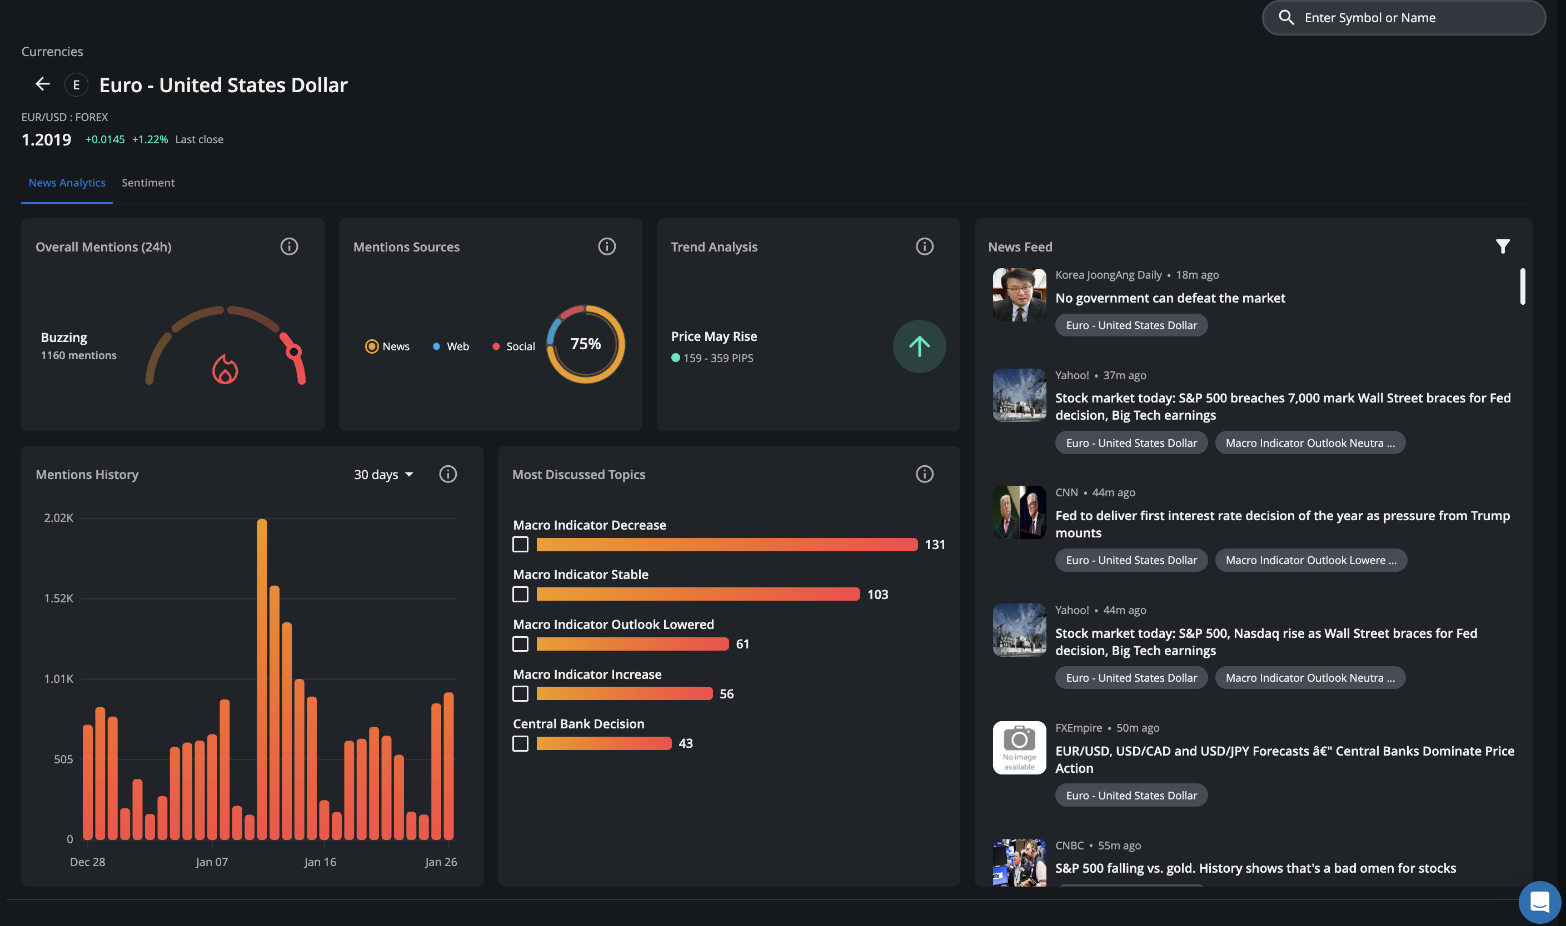The height and width of the screenshot is (926, 1566).
Task: Click Mentions History info icon
Action: point(448,474)
